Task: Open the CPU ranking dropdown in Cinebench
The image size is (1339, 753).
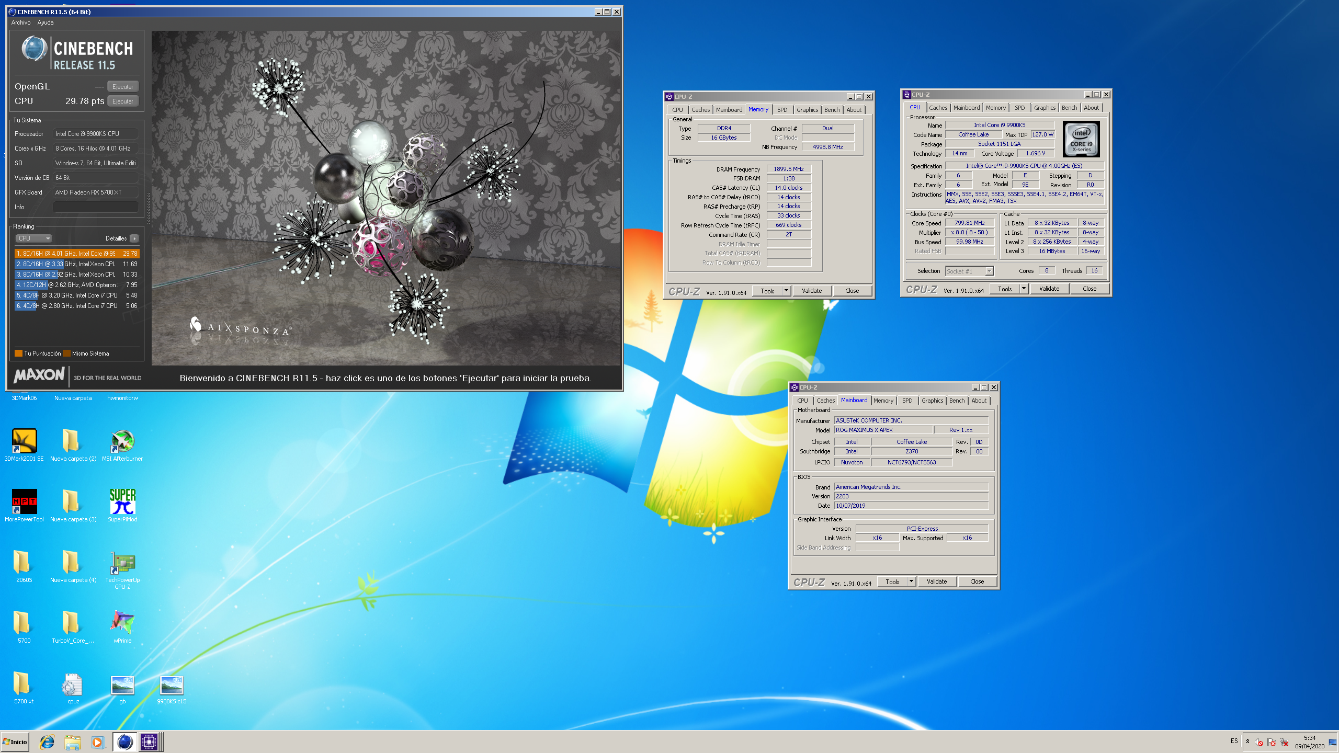Action: (x=33, y=238)
